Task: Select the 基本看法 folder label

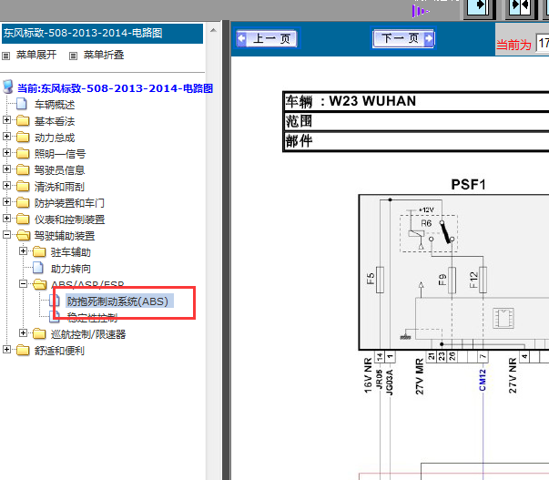Action: [55, 121]
